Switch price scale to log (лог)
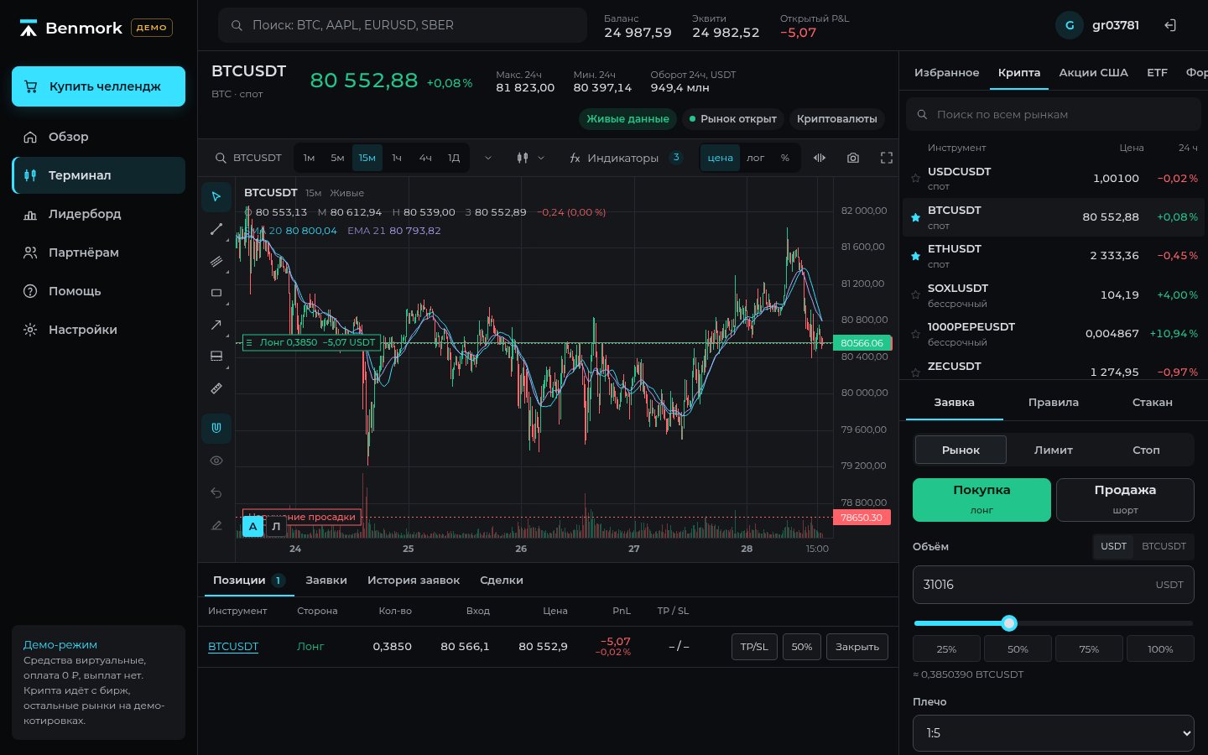This screenshot has height=755, width=1208. (x=756, y=158)
